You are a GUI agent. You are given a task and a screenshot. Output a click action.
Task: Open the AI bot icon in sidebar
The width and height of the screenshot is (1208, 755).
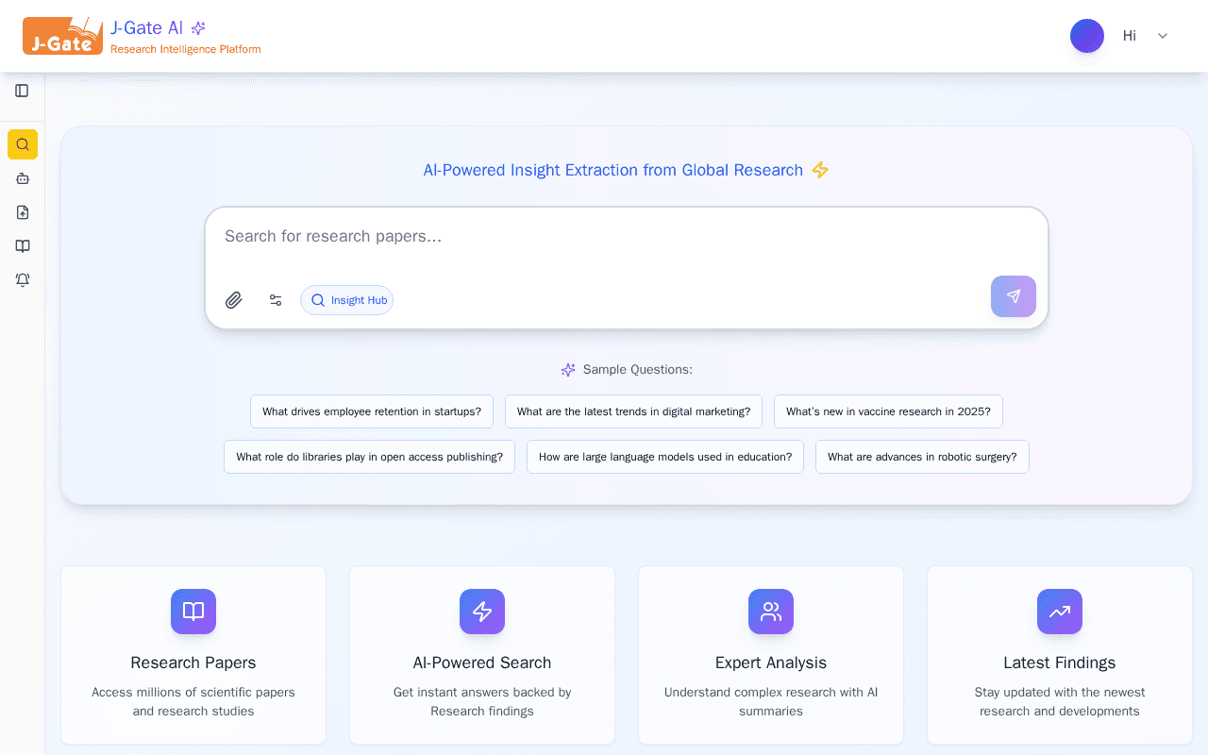23,178
